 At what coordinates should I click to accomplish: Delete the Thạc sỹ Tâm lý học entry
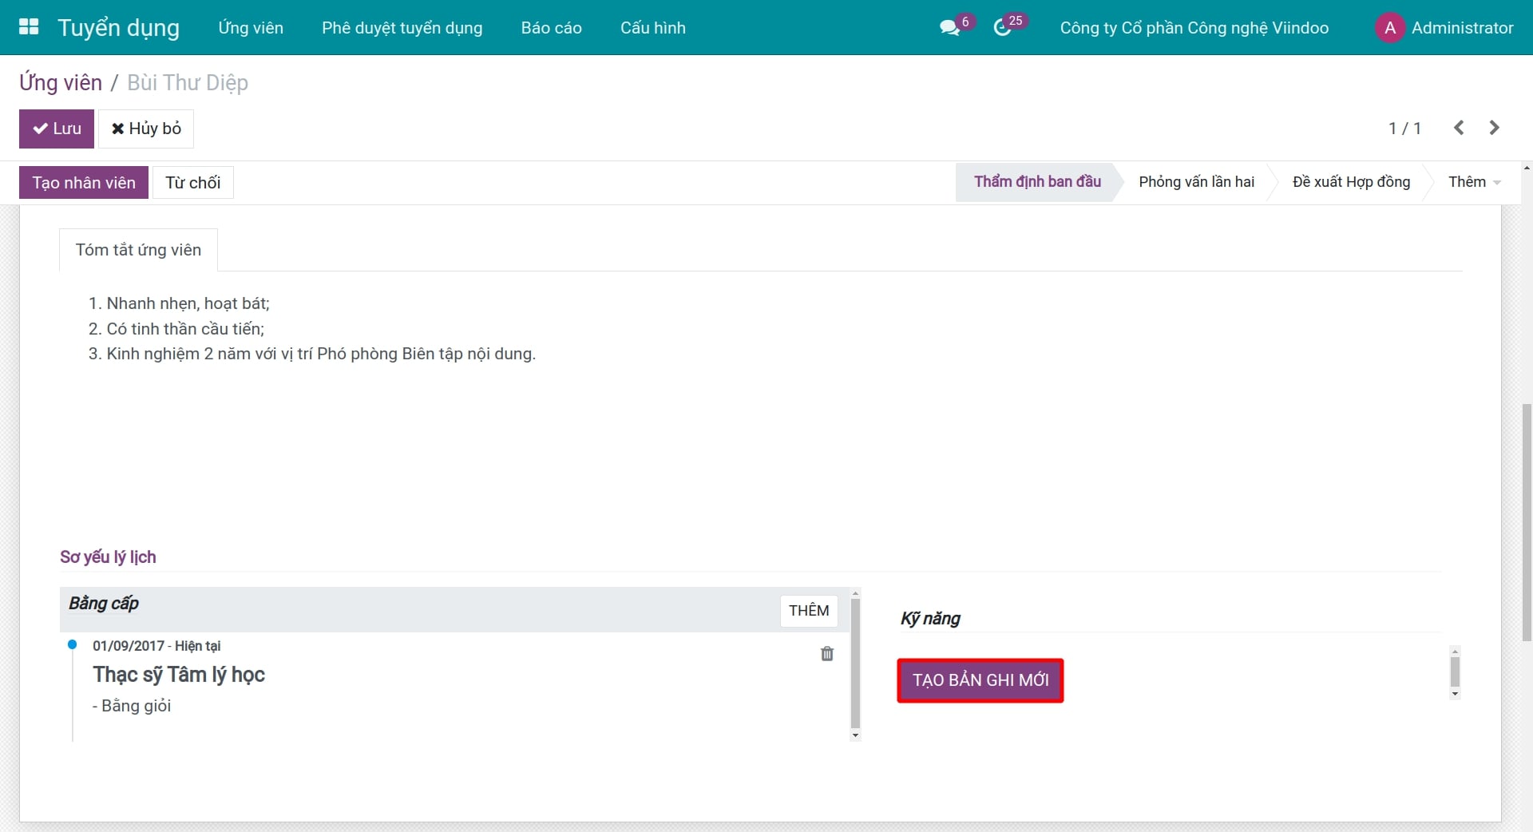[x=827, y=654]
